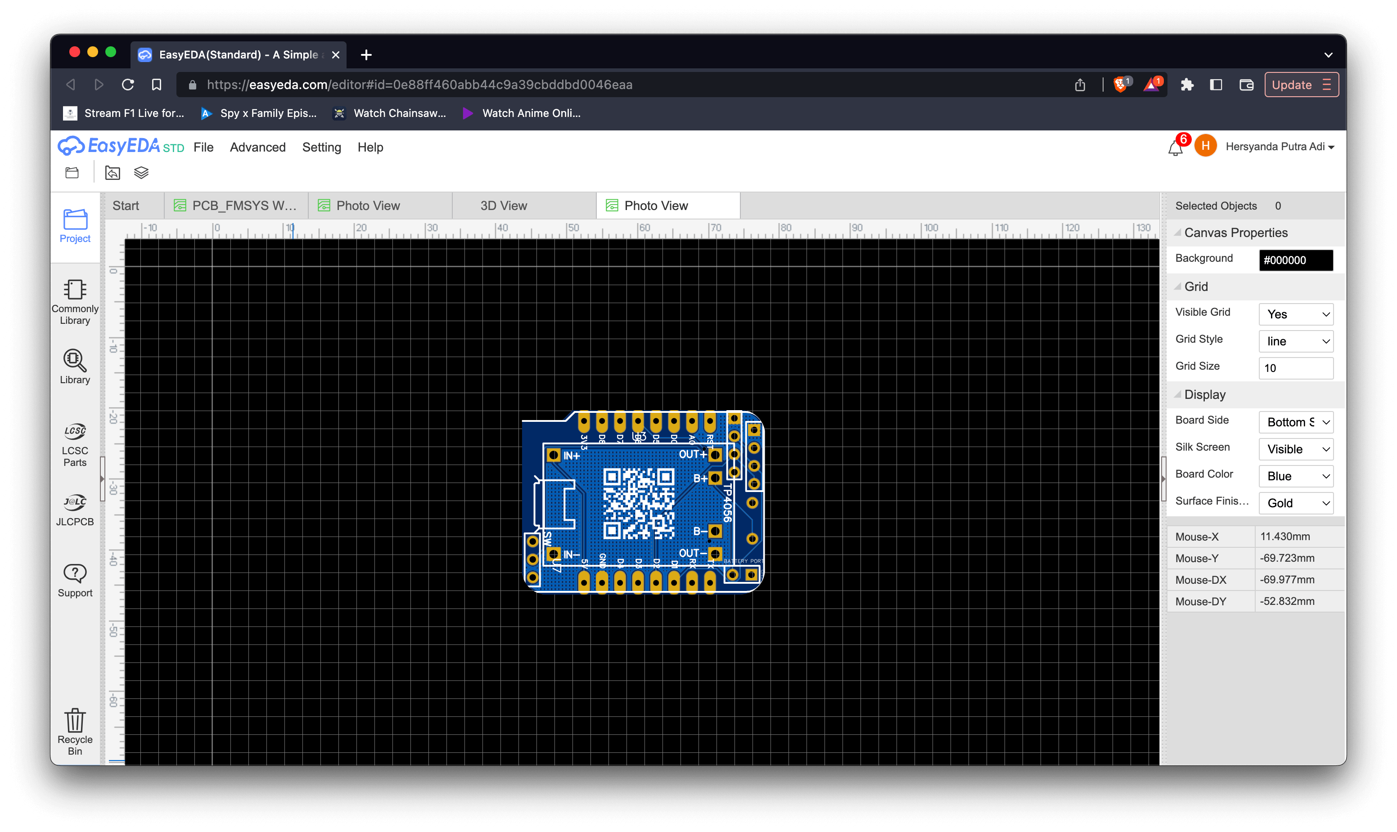Viewport: 1397px width, 832px height.
Task: Click the notification bell icon
Action: click(x=1175, y=148)
